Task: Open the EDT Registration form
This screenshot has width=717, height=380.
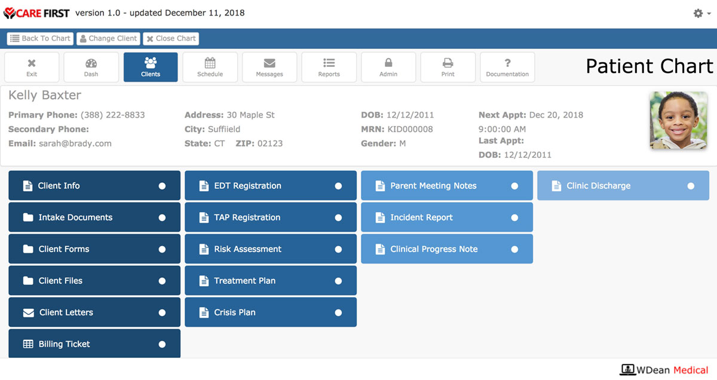Action: coord(271,186)
